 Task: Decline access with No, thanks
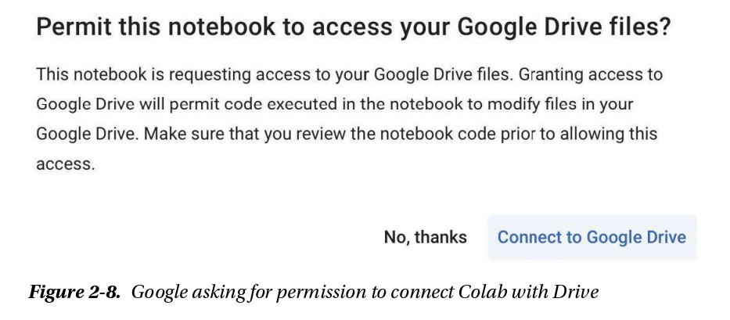[x=425, y=237]
